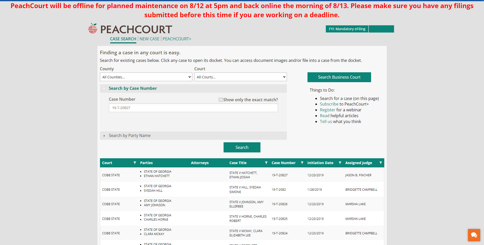Click Case Number column header text

(284, 163)
